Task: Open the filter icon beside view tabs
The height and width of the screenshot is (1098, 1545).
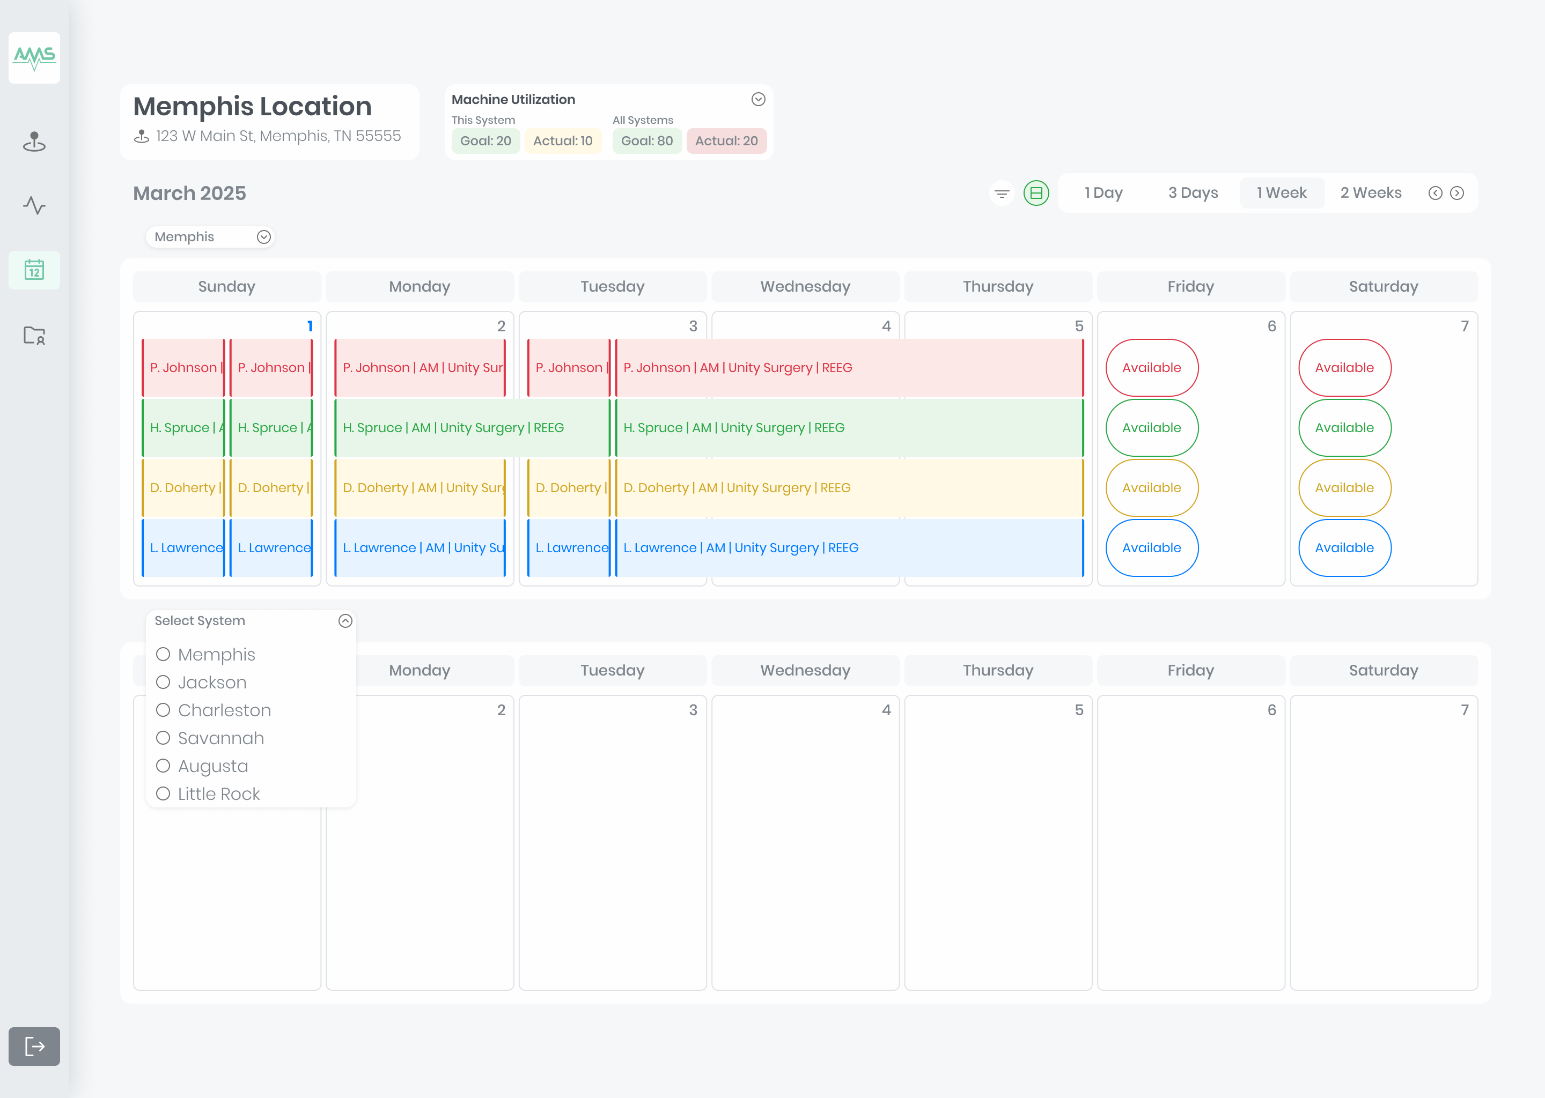Action: click(1002, 194)
